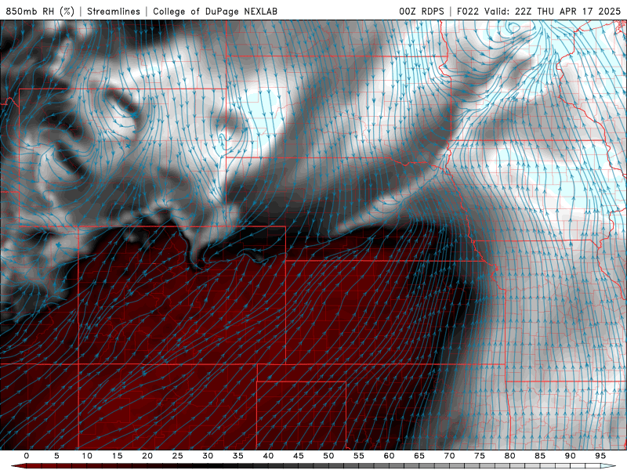This screenshot has width=627, height=470.
Task: Click the colorbar label '0'
Action: 27,456
